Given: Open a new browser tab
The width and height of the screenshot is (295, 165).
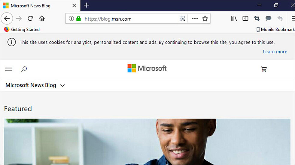Looking at the screenshot, I should pos(87,5).
